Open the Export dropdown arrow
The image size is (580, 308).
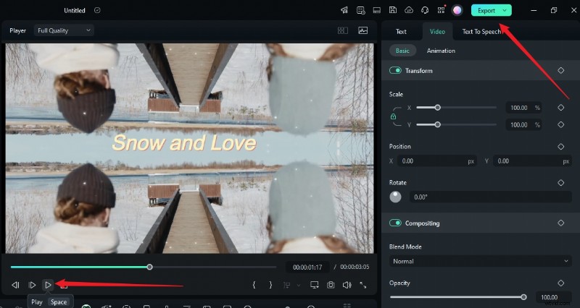(x=505, y=10)
